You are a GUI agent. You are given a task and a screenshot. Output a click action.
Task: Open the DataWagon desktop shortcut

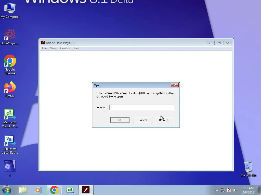(10, 37)
